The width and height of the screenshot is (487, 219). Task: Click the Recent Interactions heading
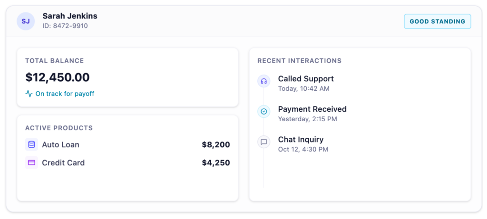pyautogui.click(x=299, y=61)
